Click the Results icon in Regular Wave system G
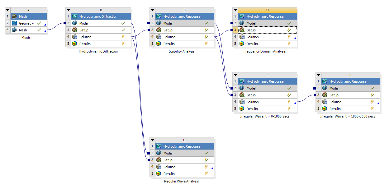389x189 pixels. 159,174
